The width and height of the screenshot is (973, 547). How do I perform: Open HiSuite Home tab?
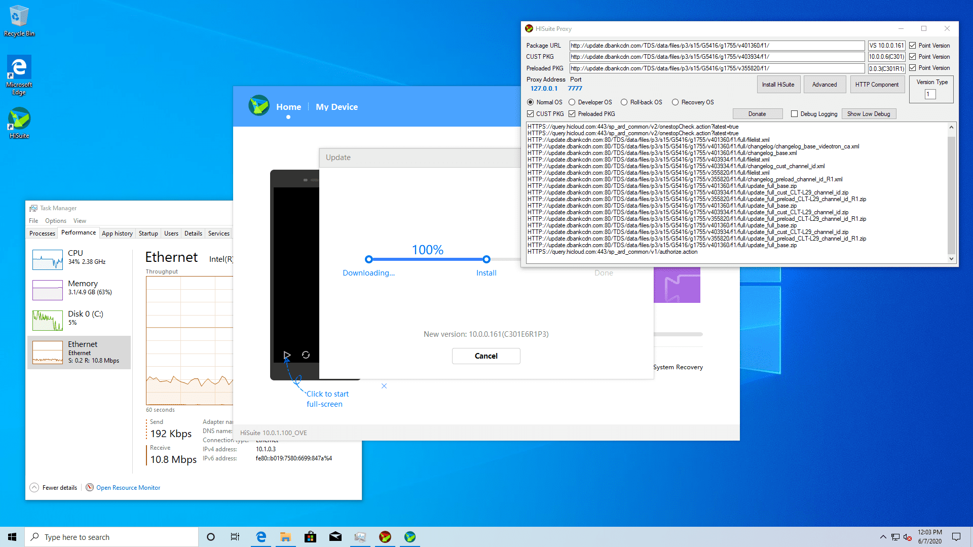(x=288, y=106)
